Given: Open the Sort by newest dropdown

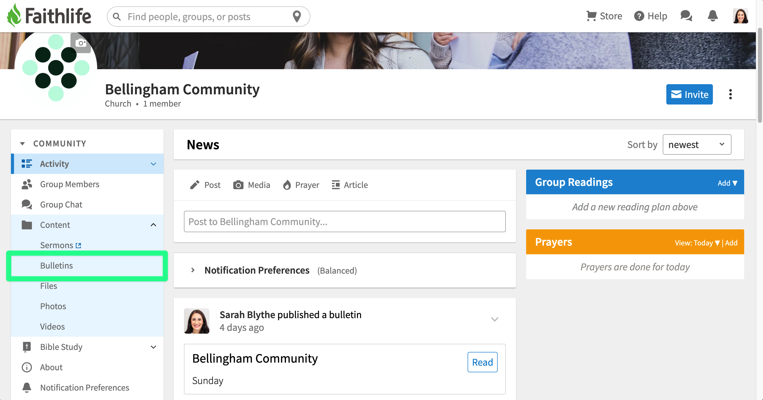Looking at the screenshot, I should click(697, 144).
